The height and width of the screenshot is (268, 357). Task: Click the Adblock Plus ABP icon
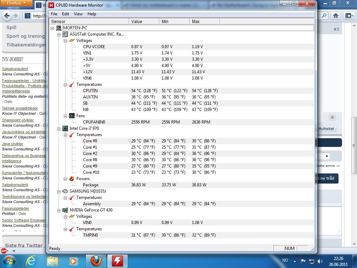4,251
